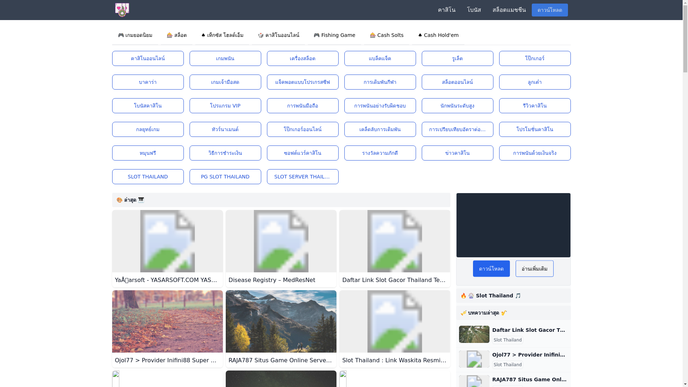Open the ลูกเต๋า tag
Screen dimensions: 688x387
tap(535, 82)
